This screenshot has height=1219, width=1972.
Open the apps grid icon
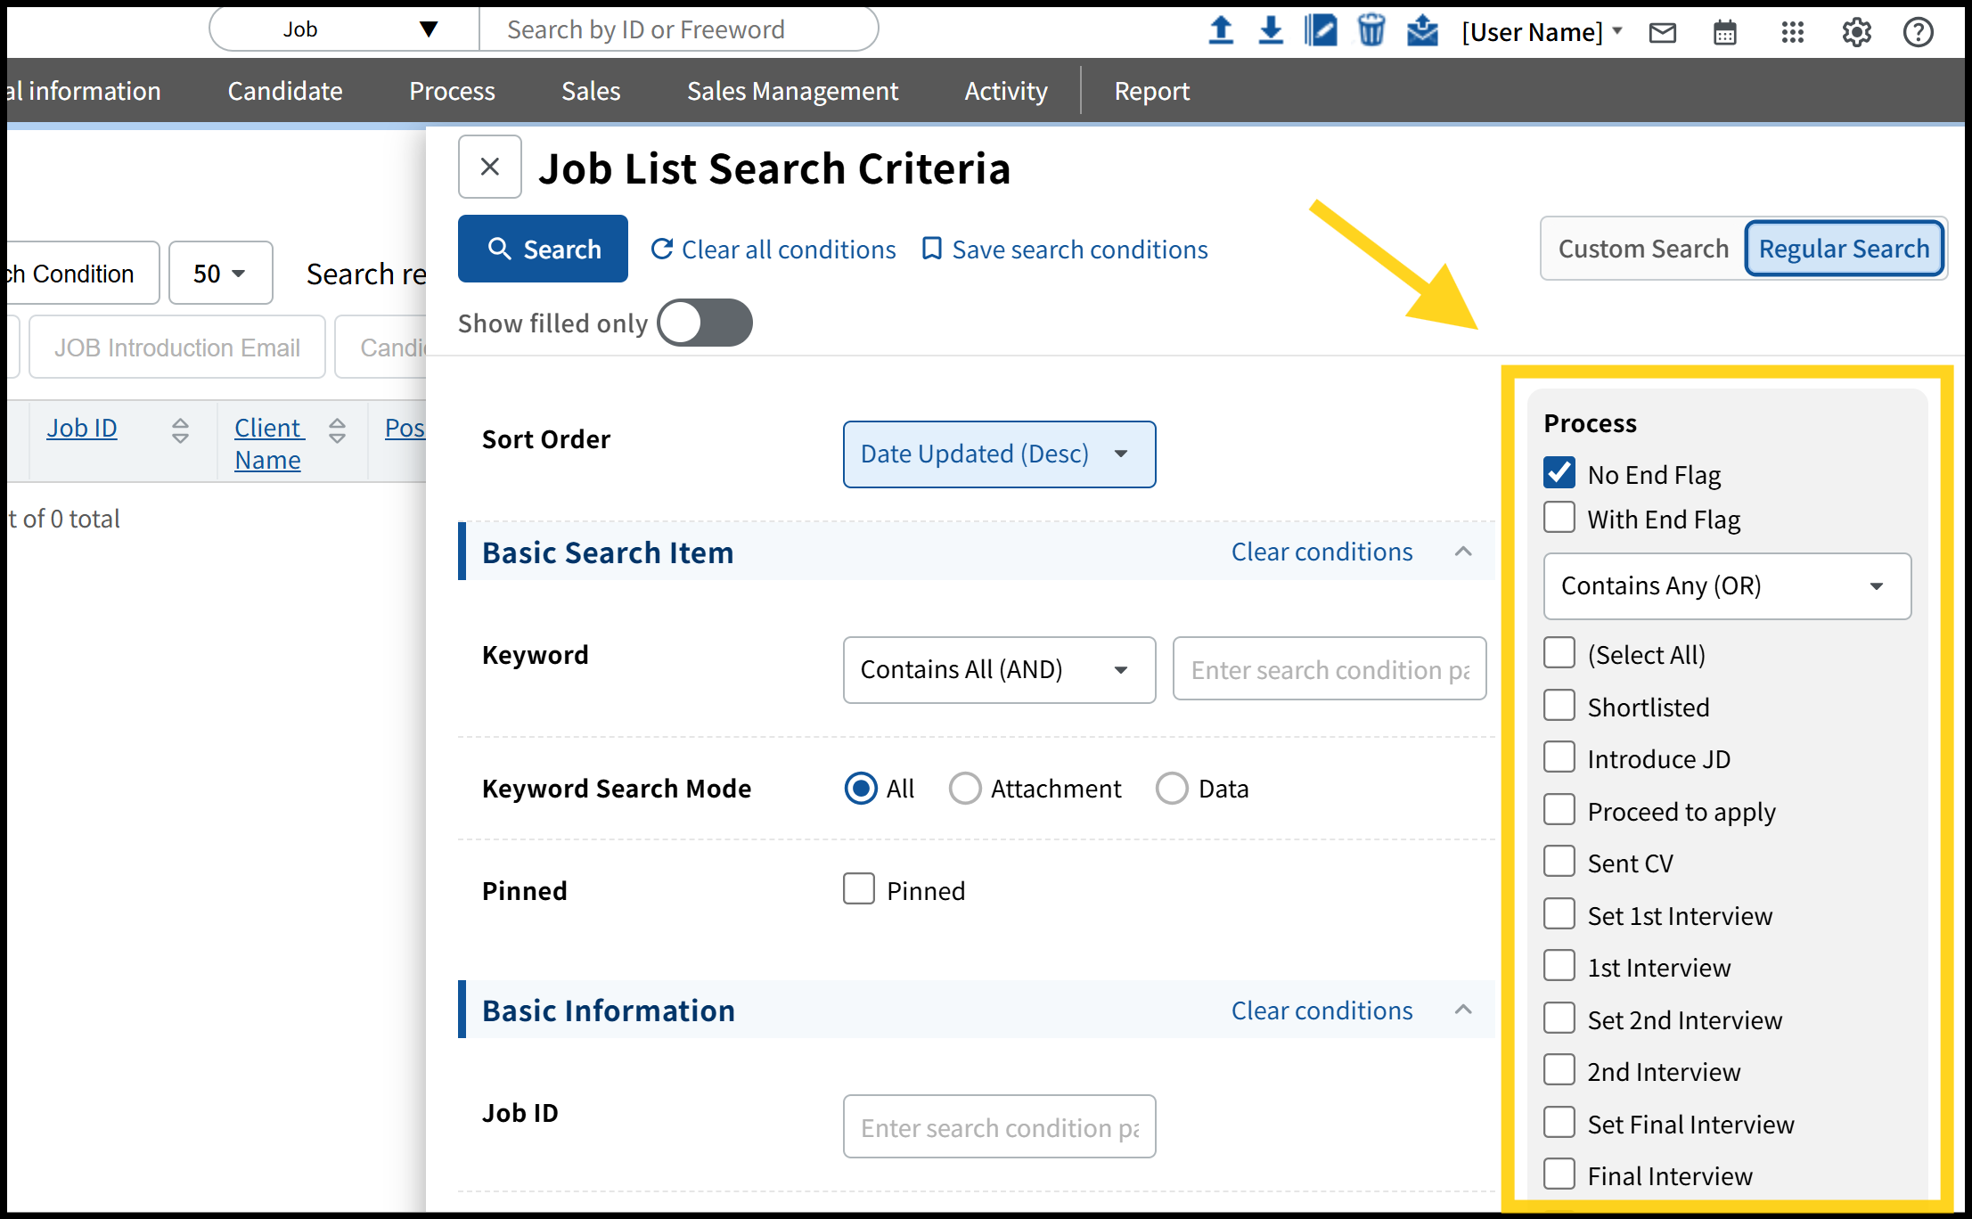tap(1792, 33)
